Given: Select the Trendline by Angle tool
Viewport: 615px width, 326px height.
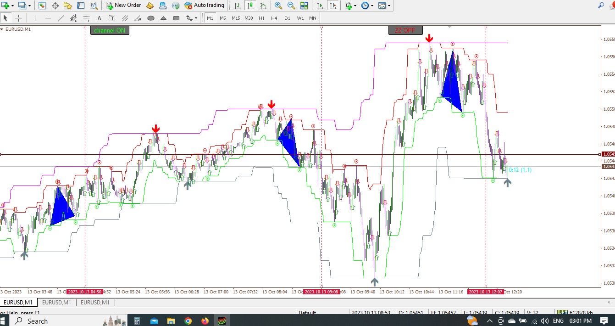Looking at the screenshot, I should 138,18.
